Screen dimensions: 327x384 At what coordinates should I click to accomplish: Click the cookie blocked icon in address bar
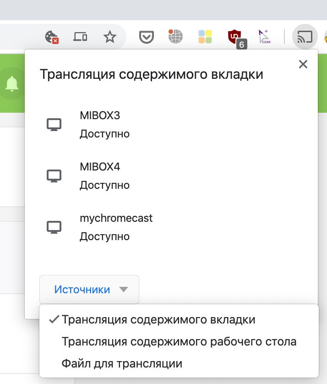(x=52, y=37)
